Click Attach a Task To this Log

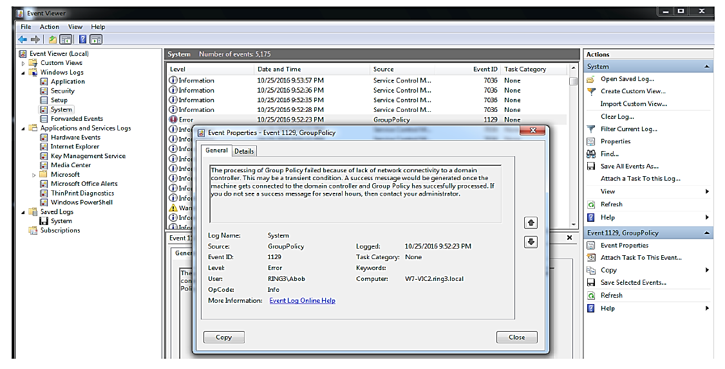(641, 179)
